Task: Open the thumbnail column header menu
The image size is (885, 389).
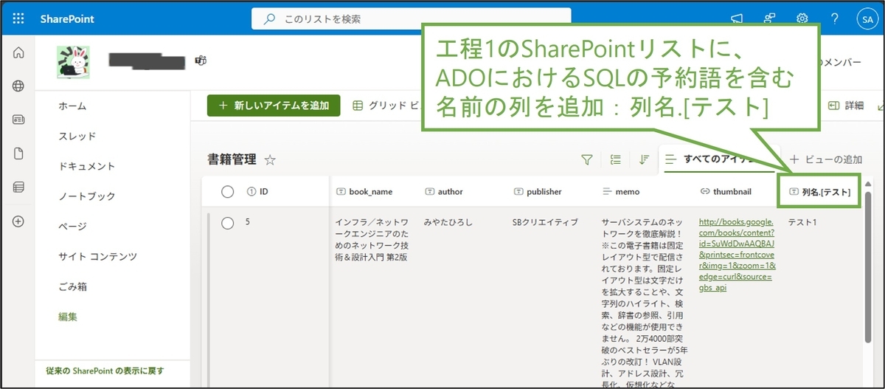Action: 725,192
